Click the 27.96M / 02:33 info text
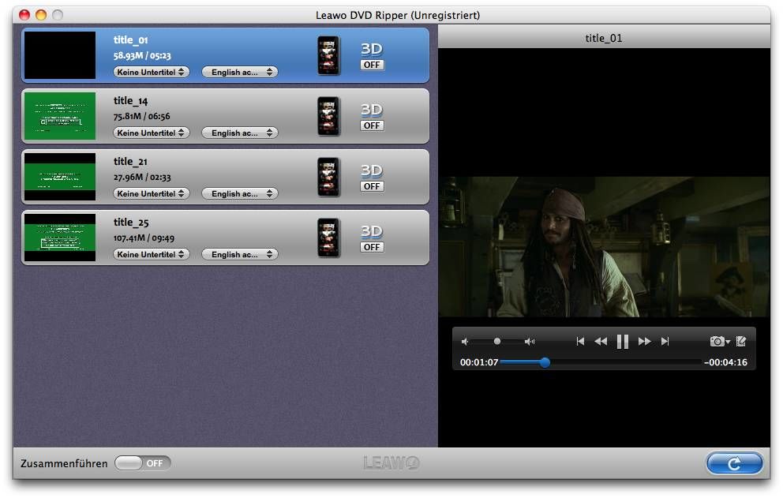 [142, 178]
